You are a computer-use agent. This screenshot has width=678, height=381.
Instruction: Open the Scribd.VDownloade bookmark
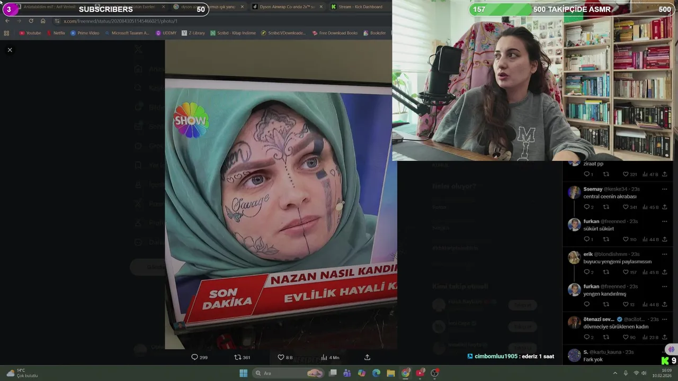point(283,33)
